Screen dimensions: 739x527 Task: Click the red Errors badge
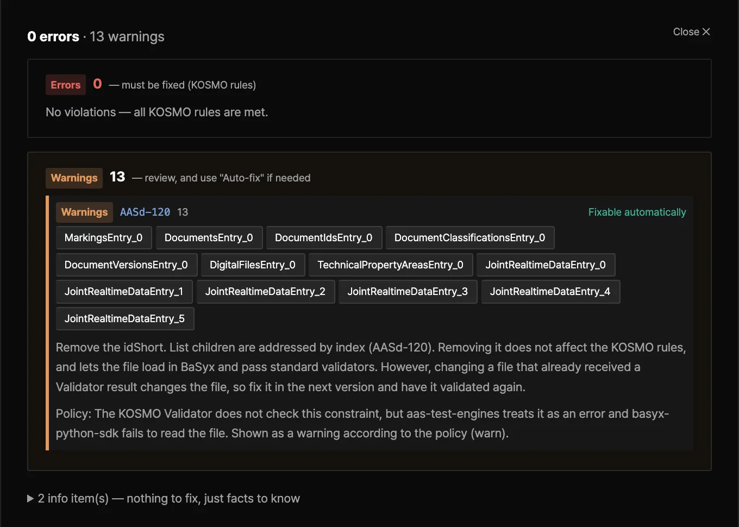(66, 85)
